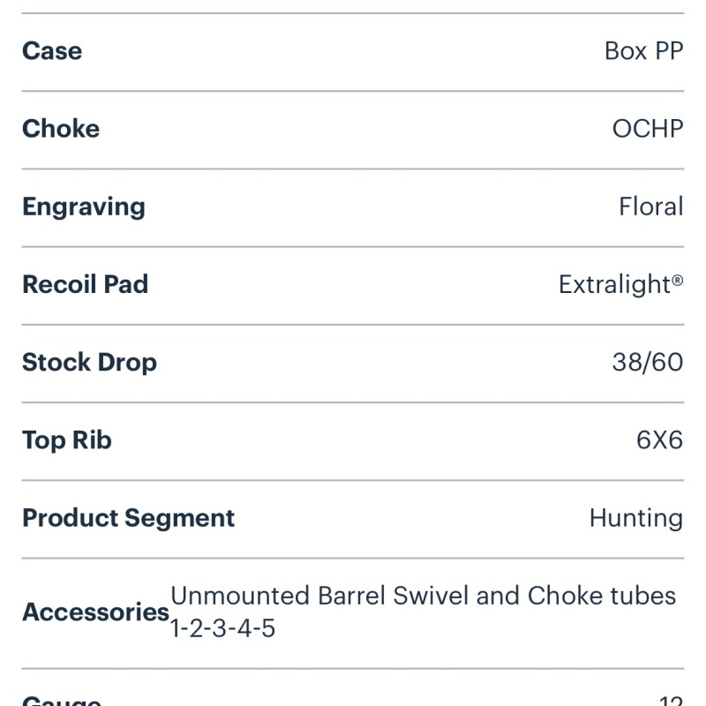Select the Recoil Pad label

(85, 284)
